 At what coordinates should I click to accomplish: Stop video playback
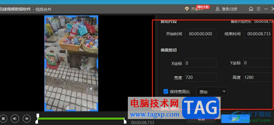pyautogui.click(x=3, y=119)
